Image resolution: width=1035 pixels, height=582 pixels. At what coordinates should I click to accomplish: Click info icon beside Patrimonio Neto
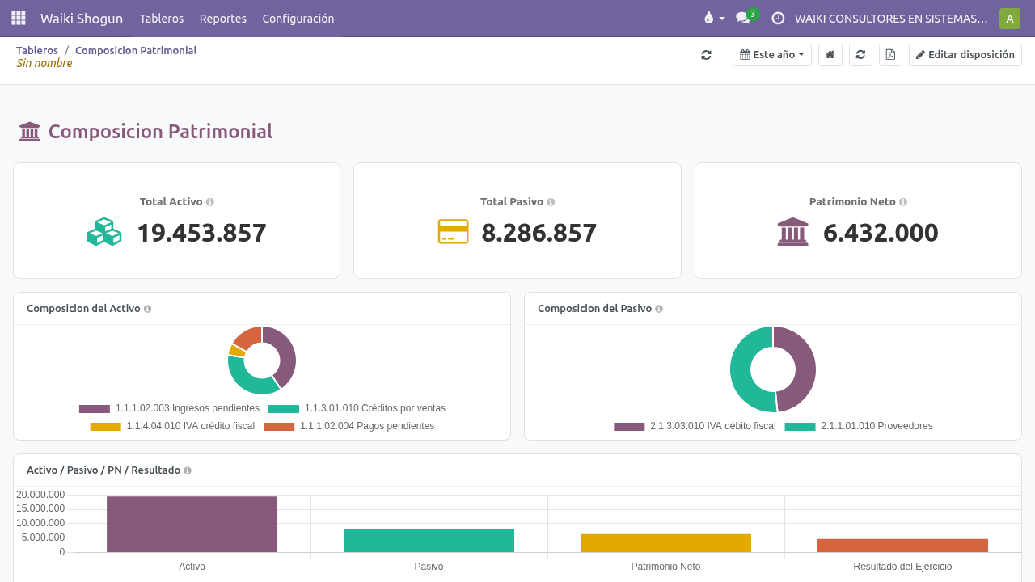coord(903,202)
